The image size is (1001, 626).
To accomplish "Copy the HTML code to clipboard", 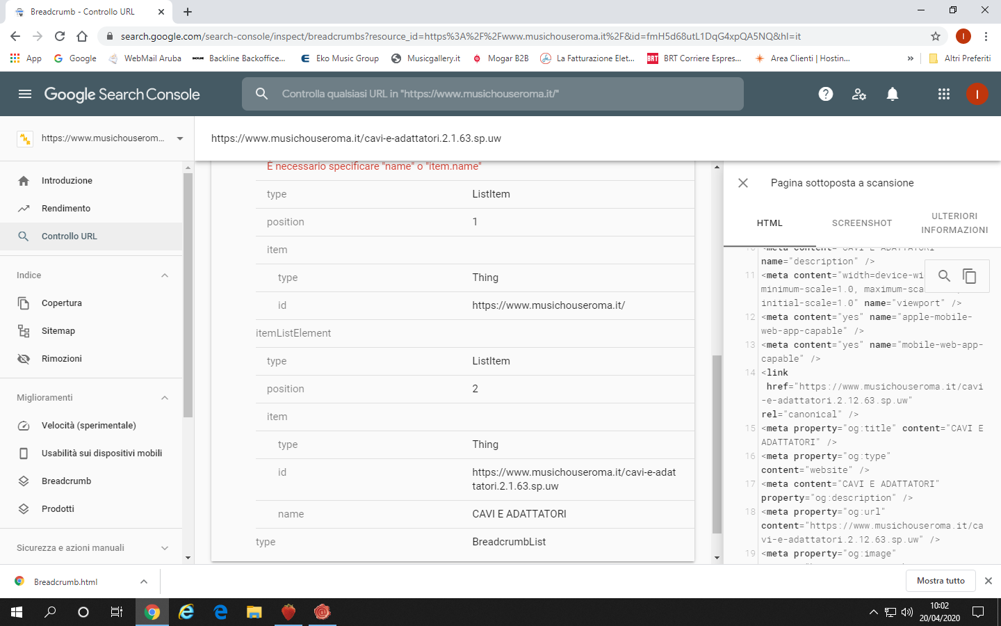I will (969, 276).
